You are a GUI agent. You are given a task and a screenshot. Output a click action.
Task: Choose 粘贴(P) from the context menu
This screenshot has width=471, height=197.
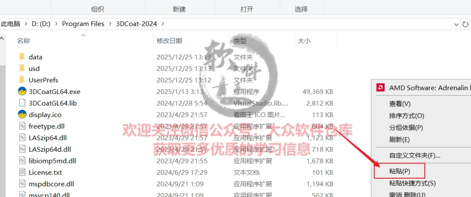[400, 171]
